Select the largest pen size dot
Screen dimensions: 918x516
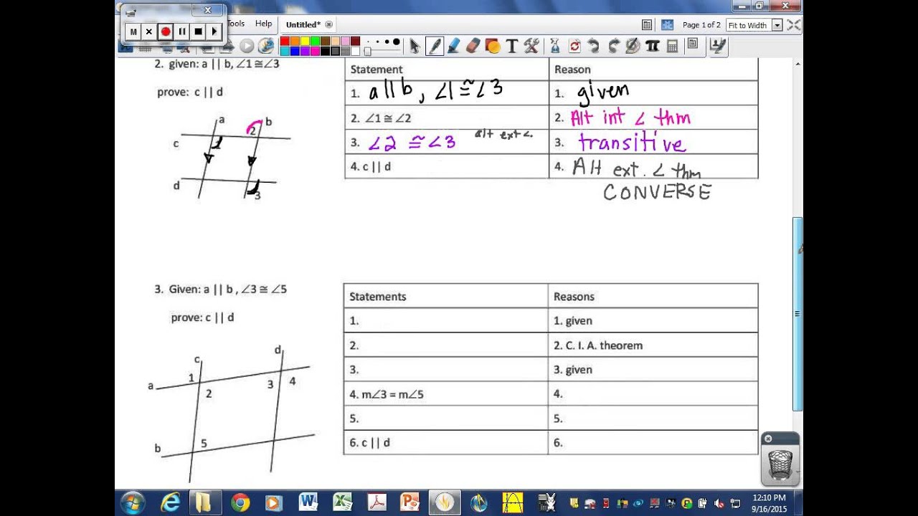tap(397, 42)
